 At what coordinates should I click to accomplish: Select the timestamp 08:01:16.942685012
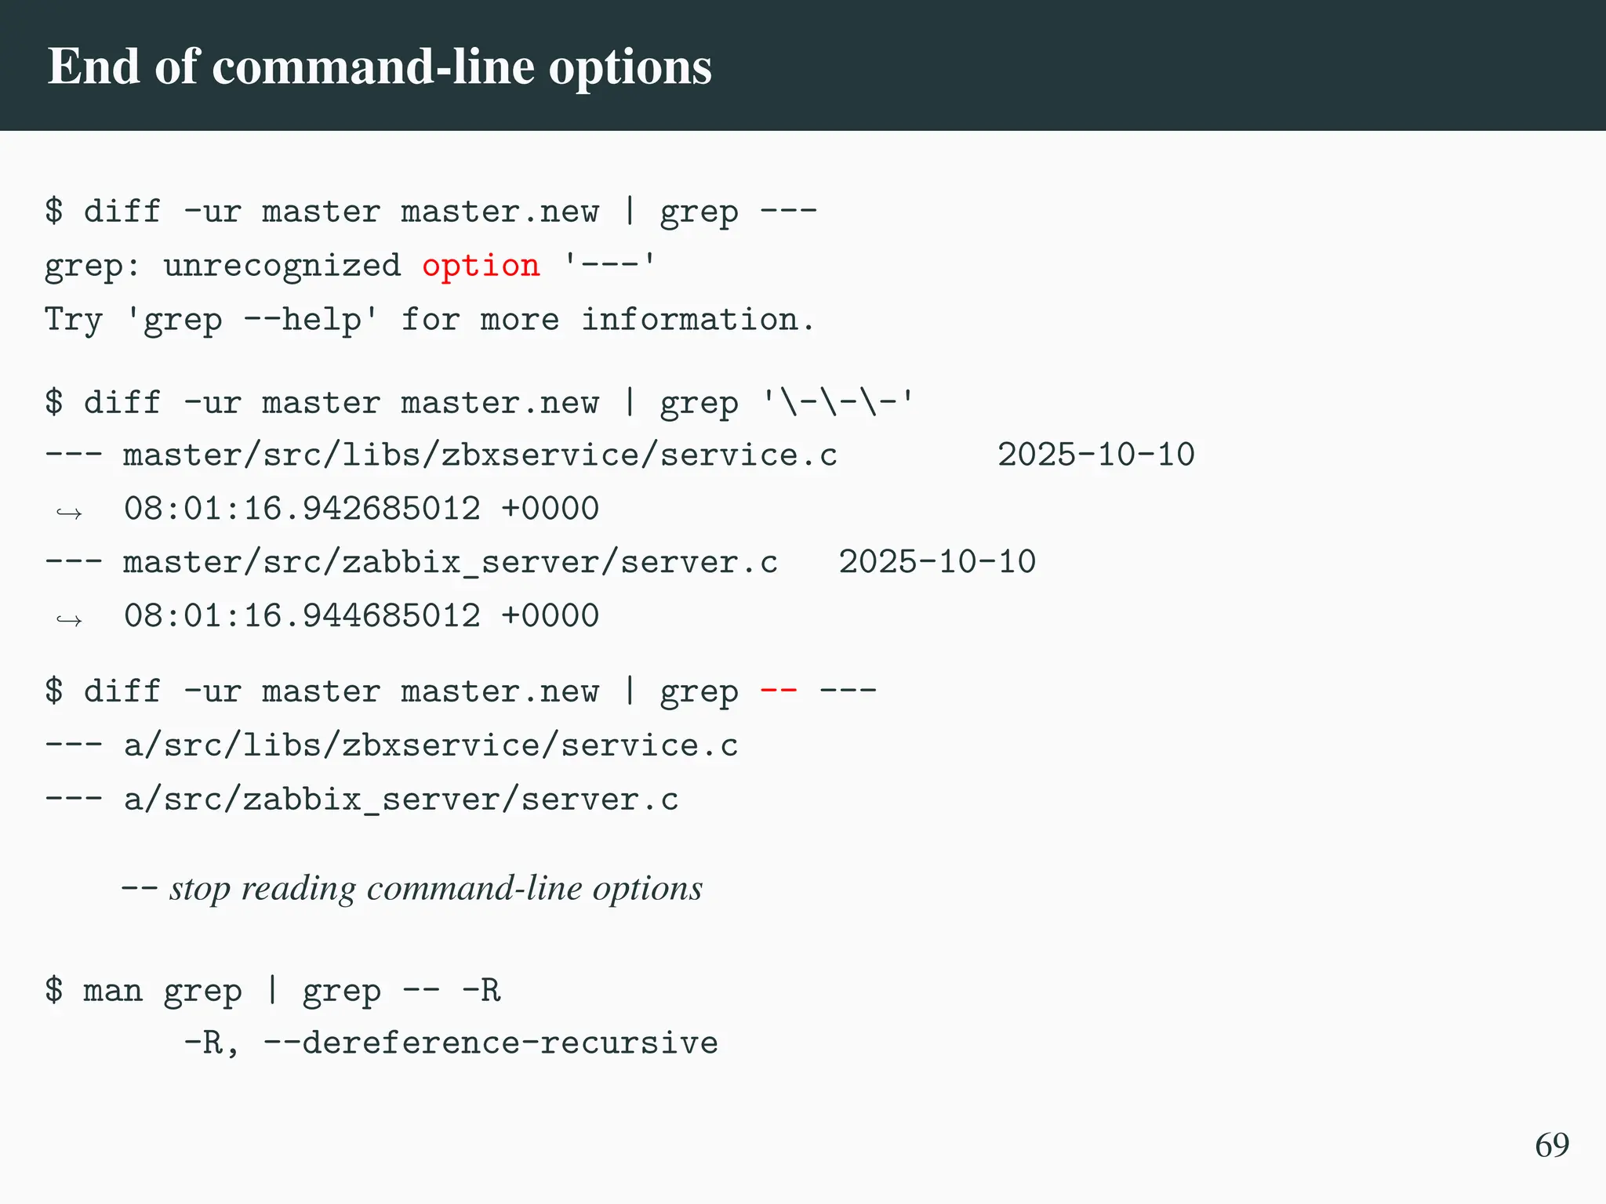[302, 509]
